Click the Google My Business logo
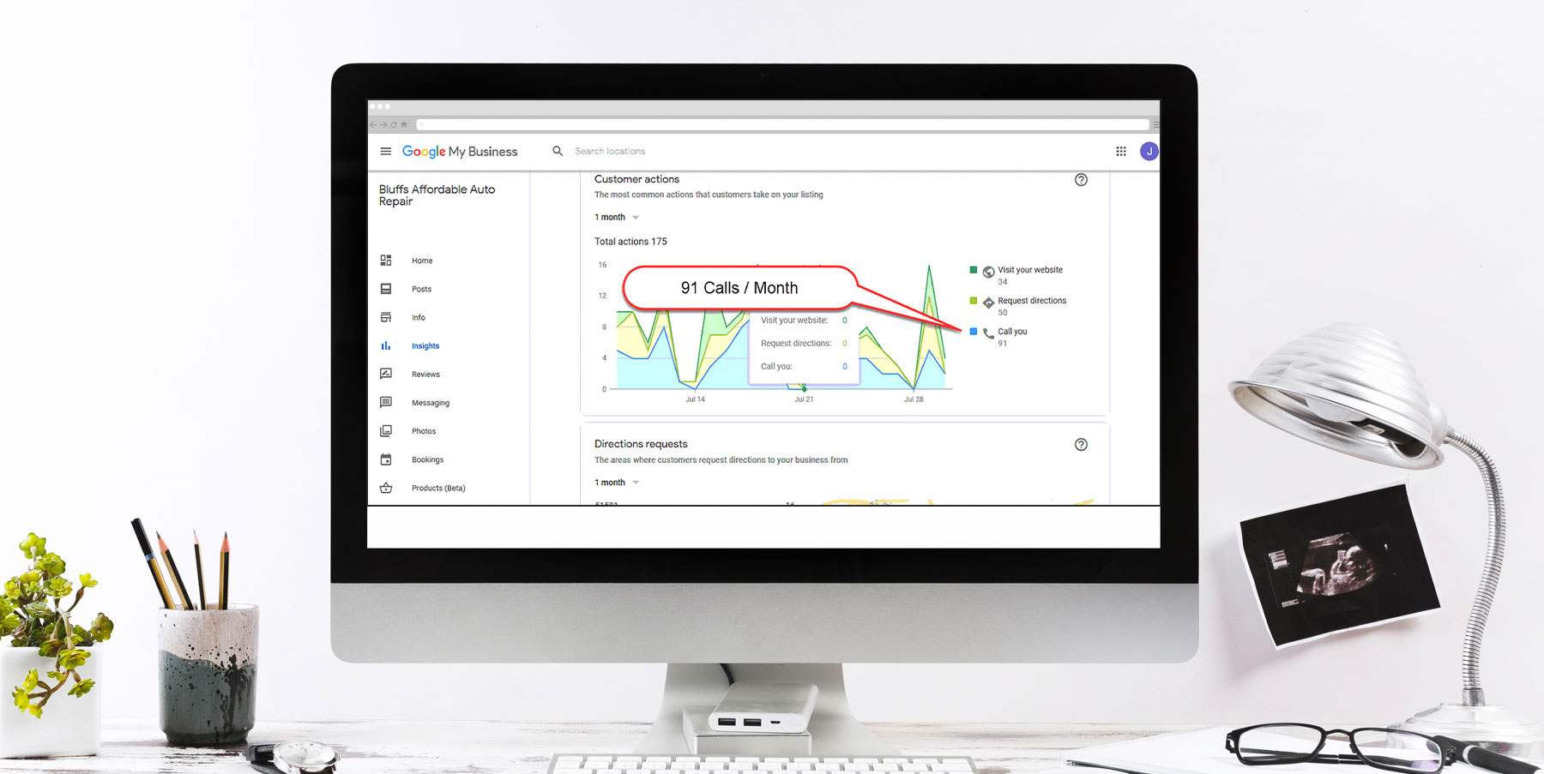 [460, 152]
